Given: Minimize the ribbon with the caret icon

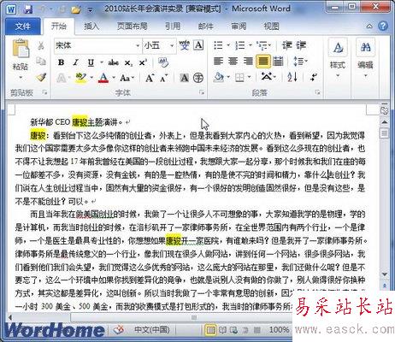Looking at the screenshot, I should tap(369, 27).
